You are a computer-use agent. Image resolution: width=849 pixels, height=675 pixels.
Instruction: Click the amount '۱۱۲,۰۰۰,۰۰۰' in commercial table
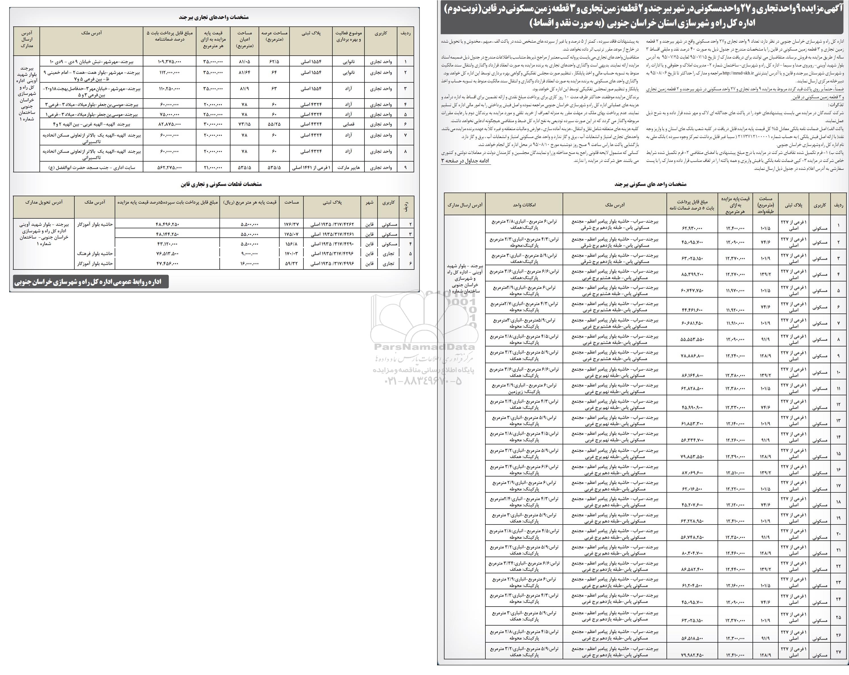pyautogui.click(x=170, y=73)
